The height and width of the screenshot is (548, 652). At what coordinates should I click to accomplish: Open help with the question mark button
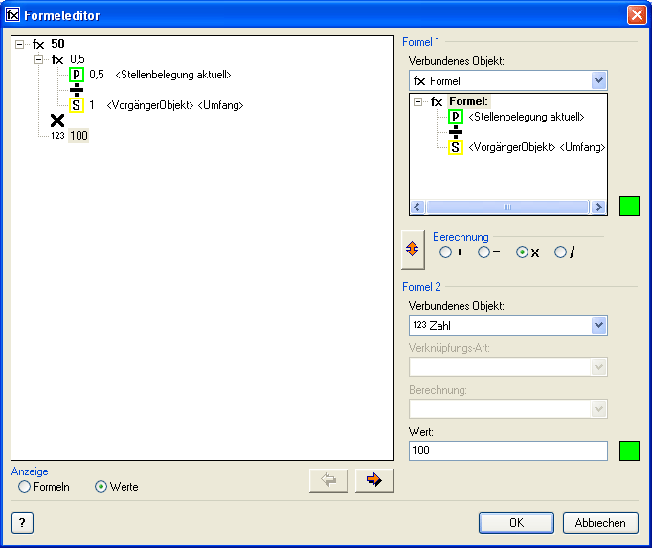(21, 522)
